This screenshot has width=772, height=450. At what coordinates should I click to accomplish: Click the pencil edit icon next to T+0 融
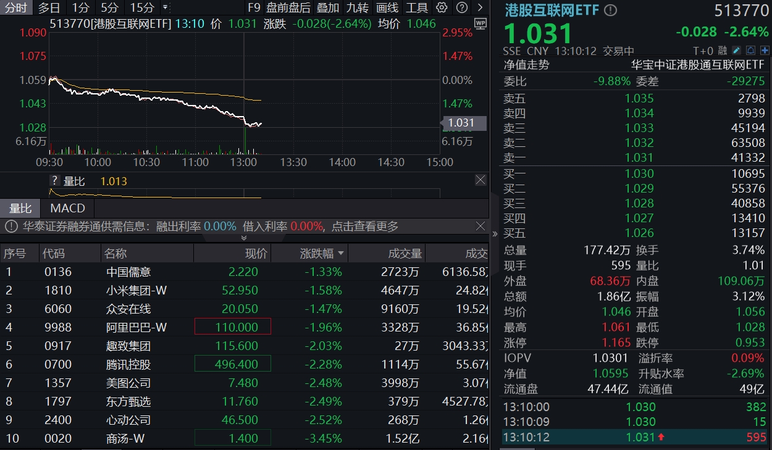pyautogui.click(x=736, y=50)
